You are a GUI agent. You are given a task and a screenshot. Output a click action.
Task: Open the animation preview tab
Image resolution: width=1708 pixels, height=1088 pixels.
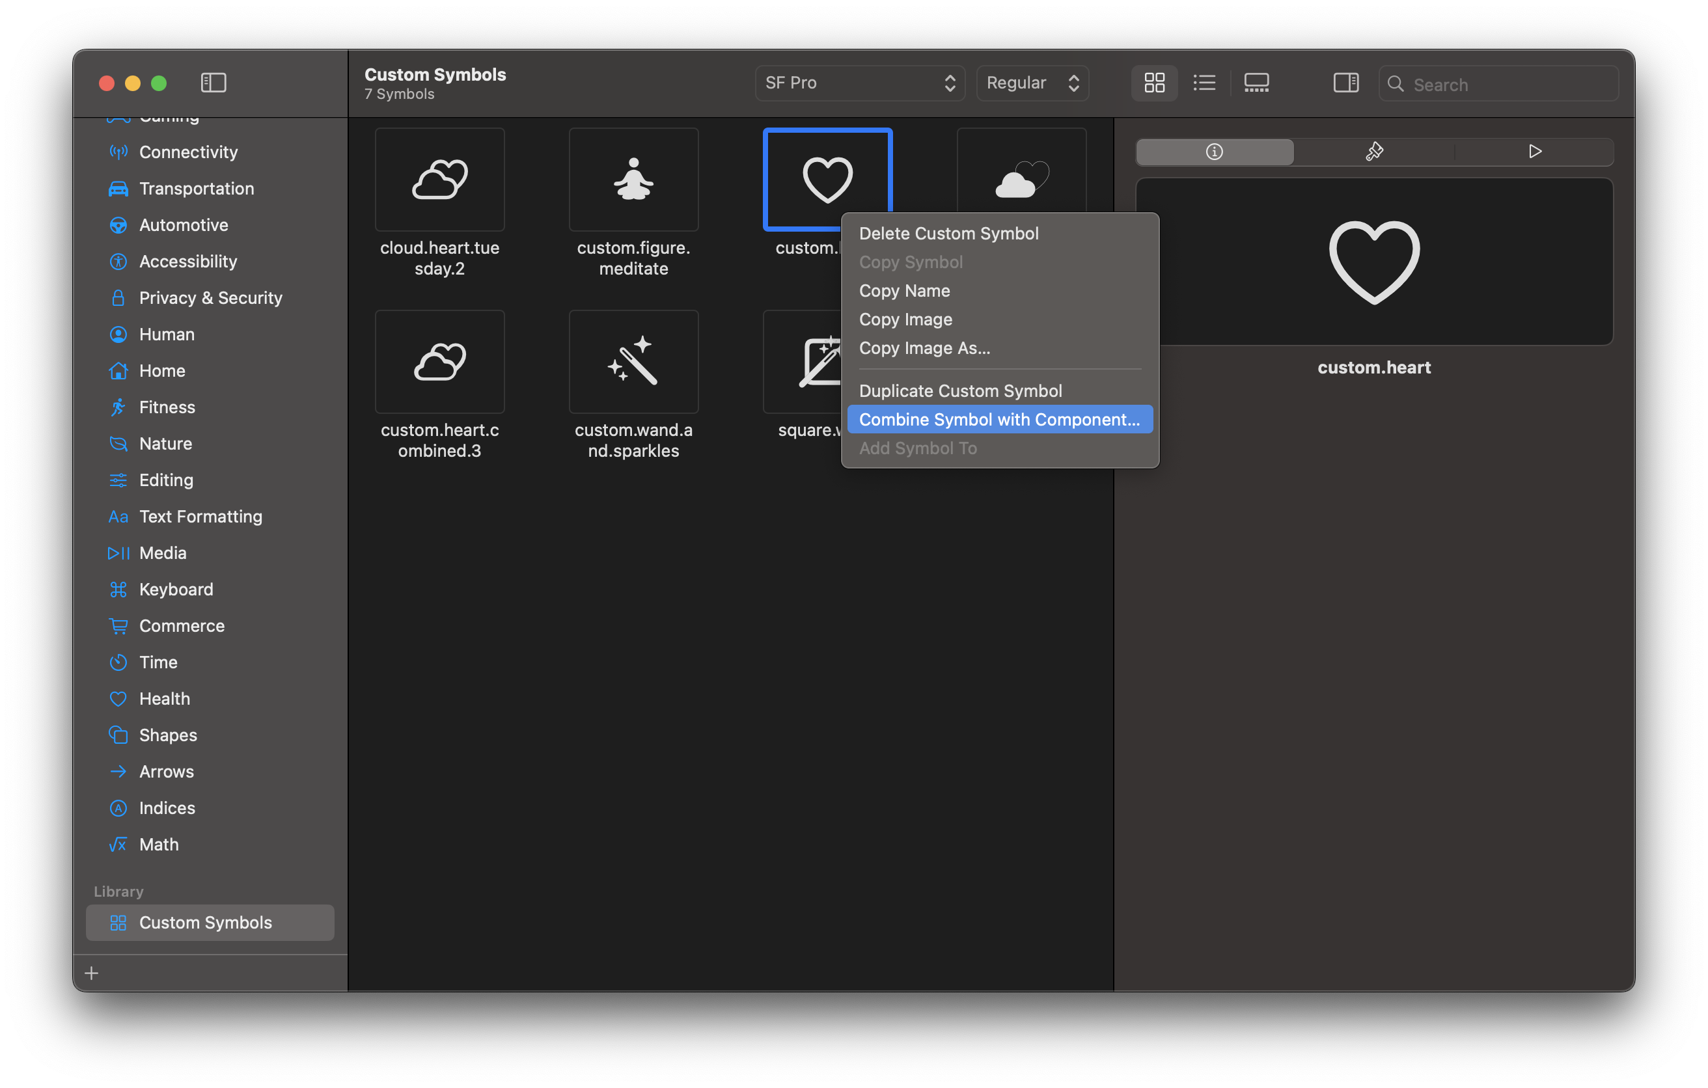[1535, 151]
